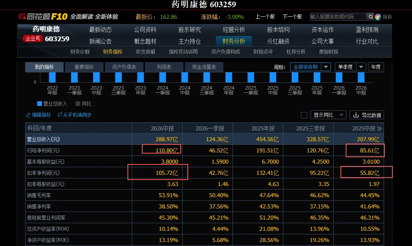Switch to 财务诊断 sub-tab
This screenshot has height=246, width=412.
point(80,52)
